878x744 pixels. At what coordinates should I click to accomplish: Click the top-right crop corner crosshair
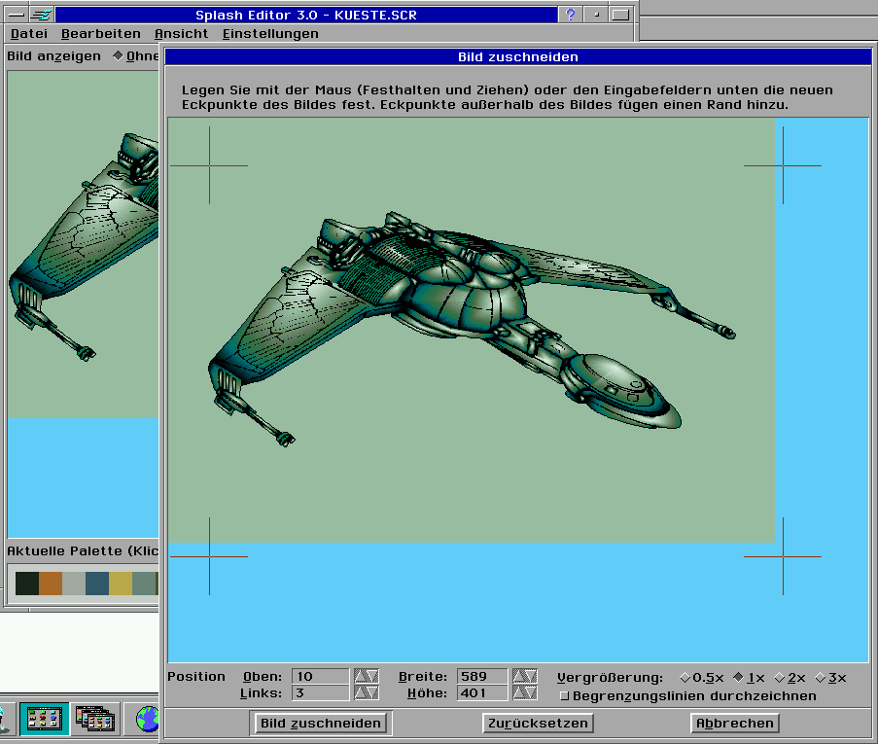[783, 165]
